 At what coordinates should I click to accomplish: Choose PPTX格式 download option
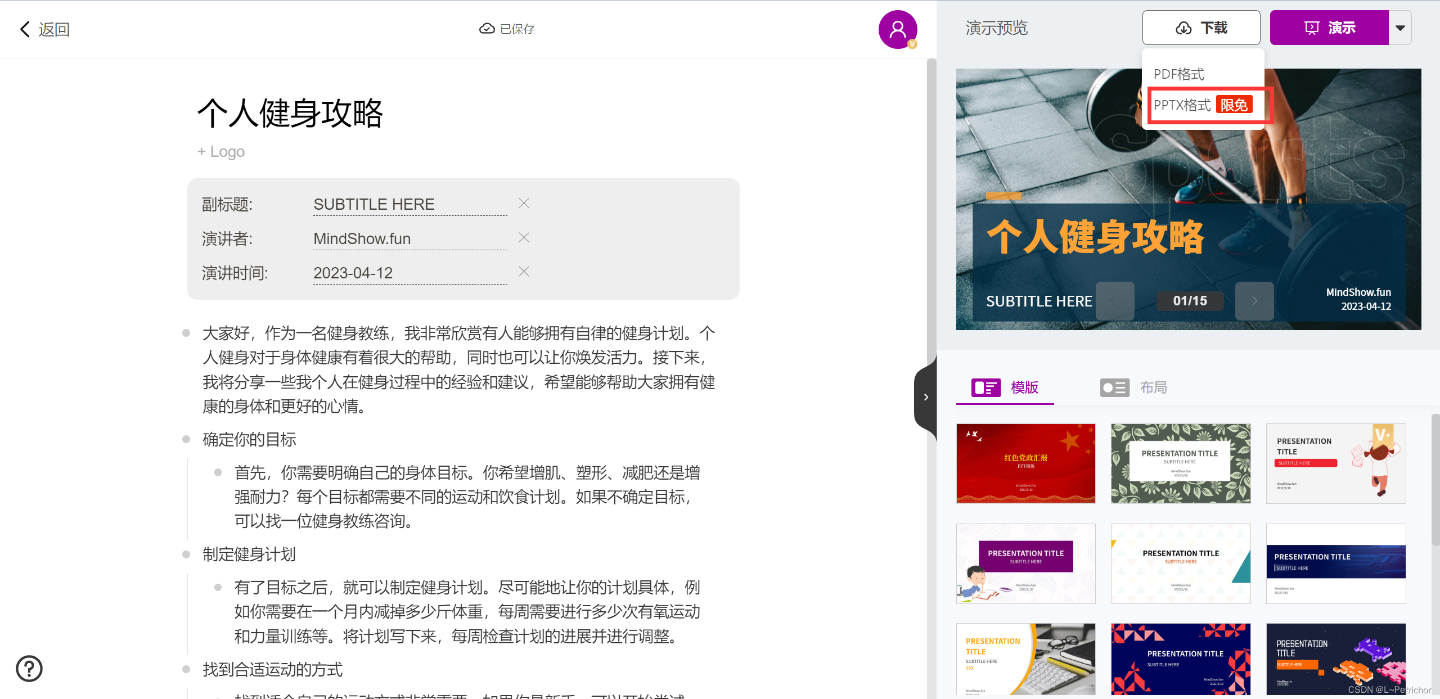[x=1182, y=105]
